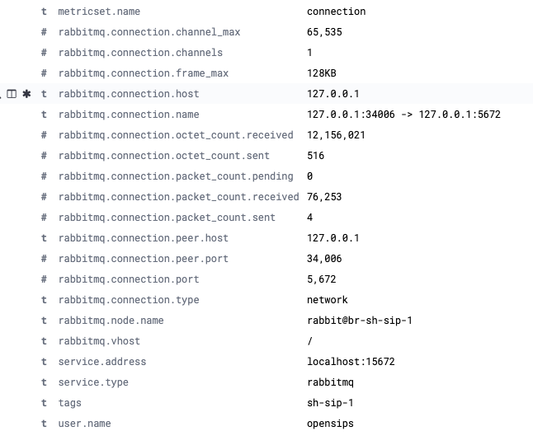Click the opensips user name value
Viewport: 533px width, 445px height.
(330, 424)
